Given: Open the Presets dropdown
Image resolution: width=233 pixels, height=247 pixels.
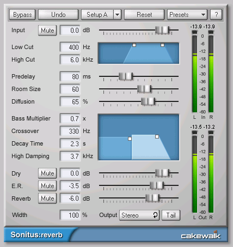Looking at the screenshot, I should pyautogui.click(x=187, y=15).
